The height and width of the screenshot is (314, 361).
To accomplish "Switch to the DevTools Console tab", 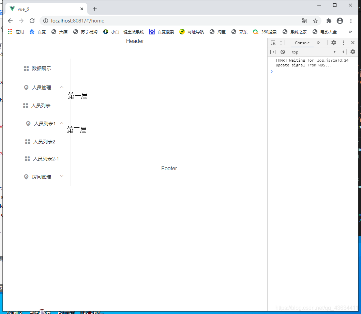I will (302, 43).
